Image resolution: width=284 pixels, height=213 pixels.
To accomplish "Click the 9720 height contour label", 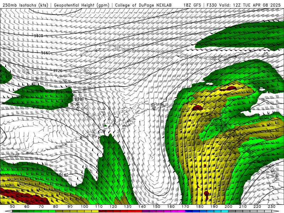I will point(58,70).
